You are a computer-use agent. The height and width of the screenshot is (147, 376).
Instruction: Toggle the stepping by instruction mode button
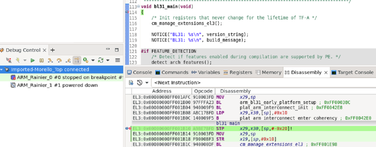[x=77, y=61]
